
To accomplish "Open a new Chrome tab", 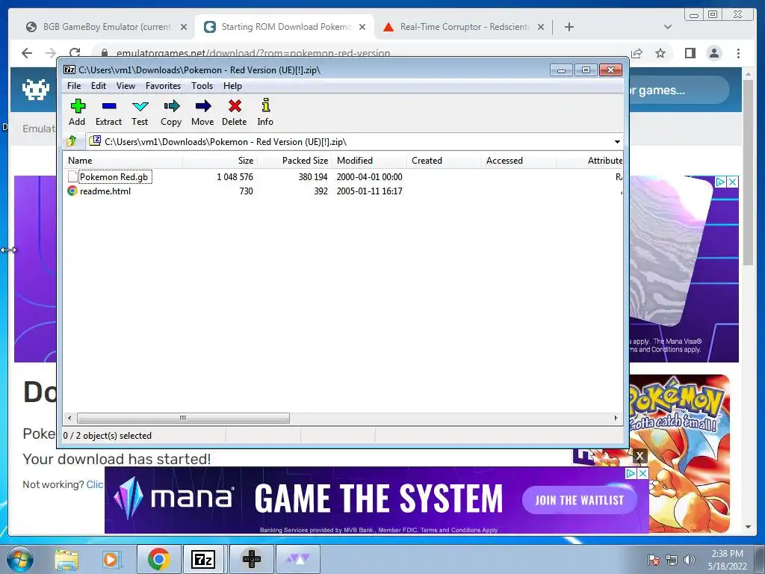I will [569, 27].
